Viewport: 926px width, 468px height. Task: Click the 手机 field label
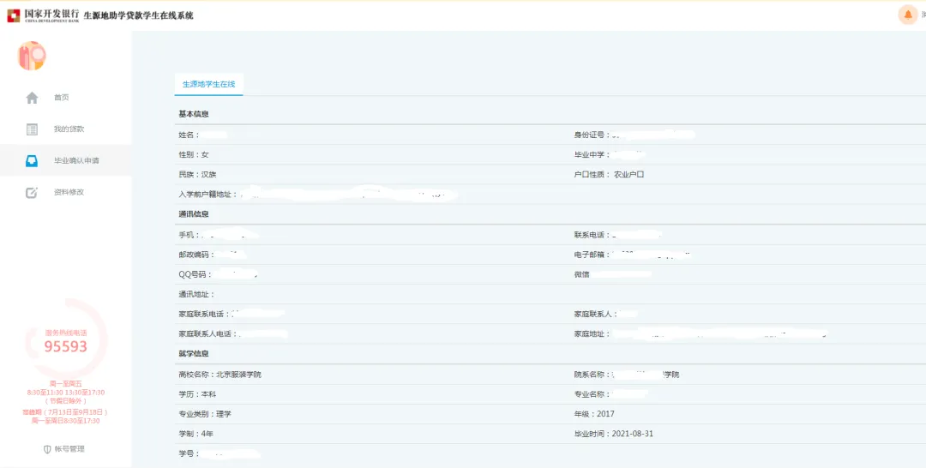coord(189,235)
